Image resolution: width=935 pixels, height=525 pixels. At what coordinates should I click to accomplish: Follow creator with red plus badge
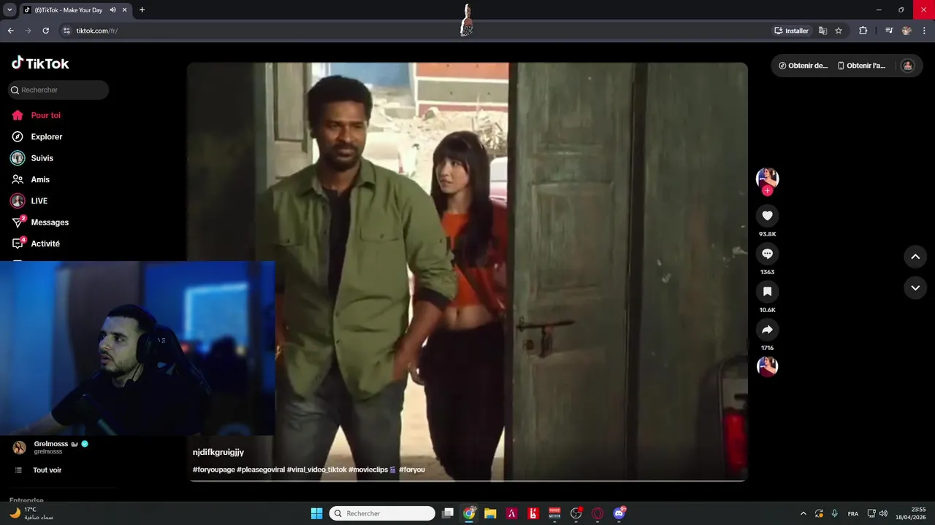[x=767, y=190]
